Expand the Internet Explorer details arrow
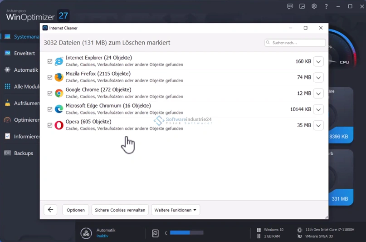This screenshot has height=242, width=366. pos(318,62)
